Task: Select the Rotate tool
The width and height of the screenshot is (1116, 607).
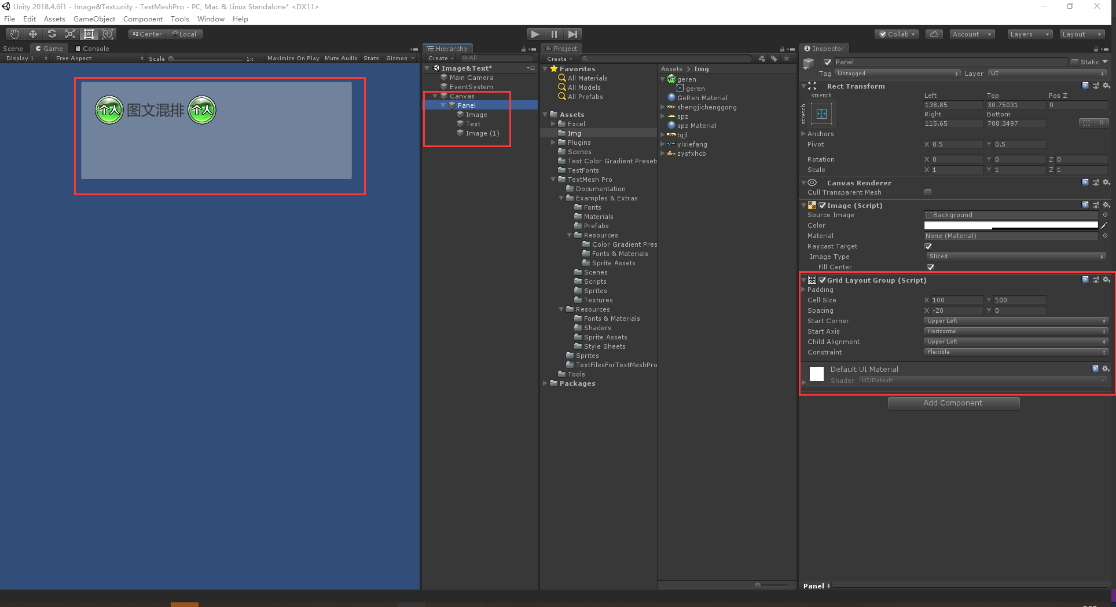Action: point(52,34)
